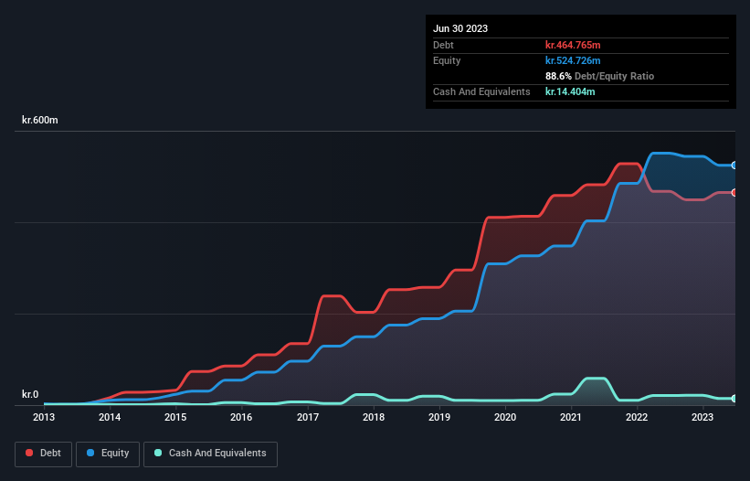Toggle the Debt legend button
This screenshot has width=750, height=481.
coord(44,454)
